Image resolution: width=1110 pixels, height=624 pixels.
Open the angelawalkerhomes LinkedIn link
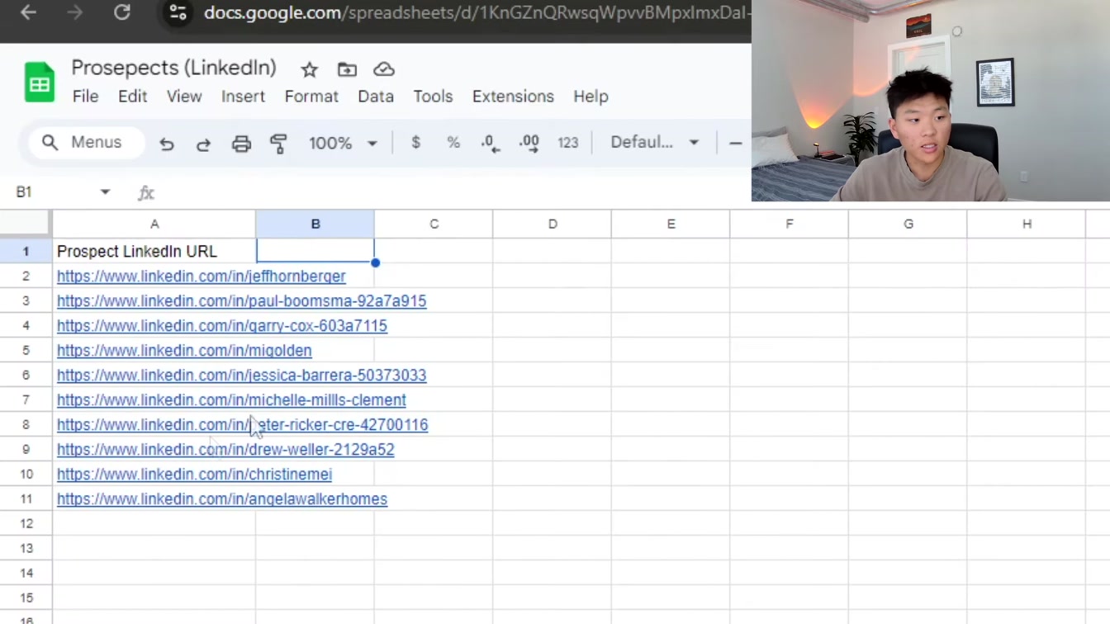click(221, 499)
